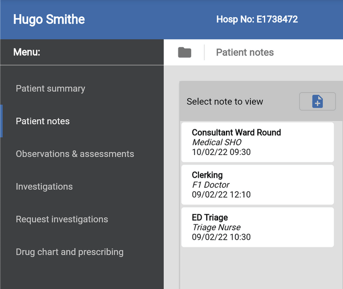
Task: Open the Clerking note
Action: tap(257, 184)
